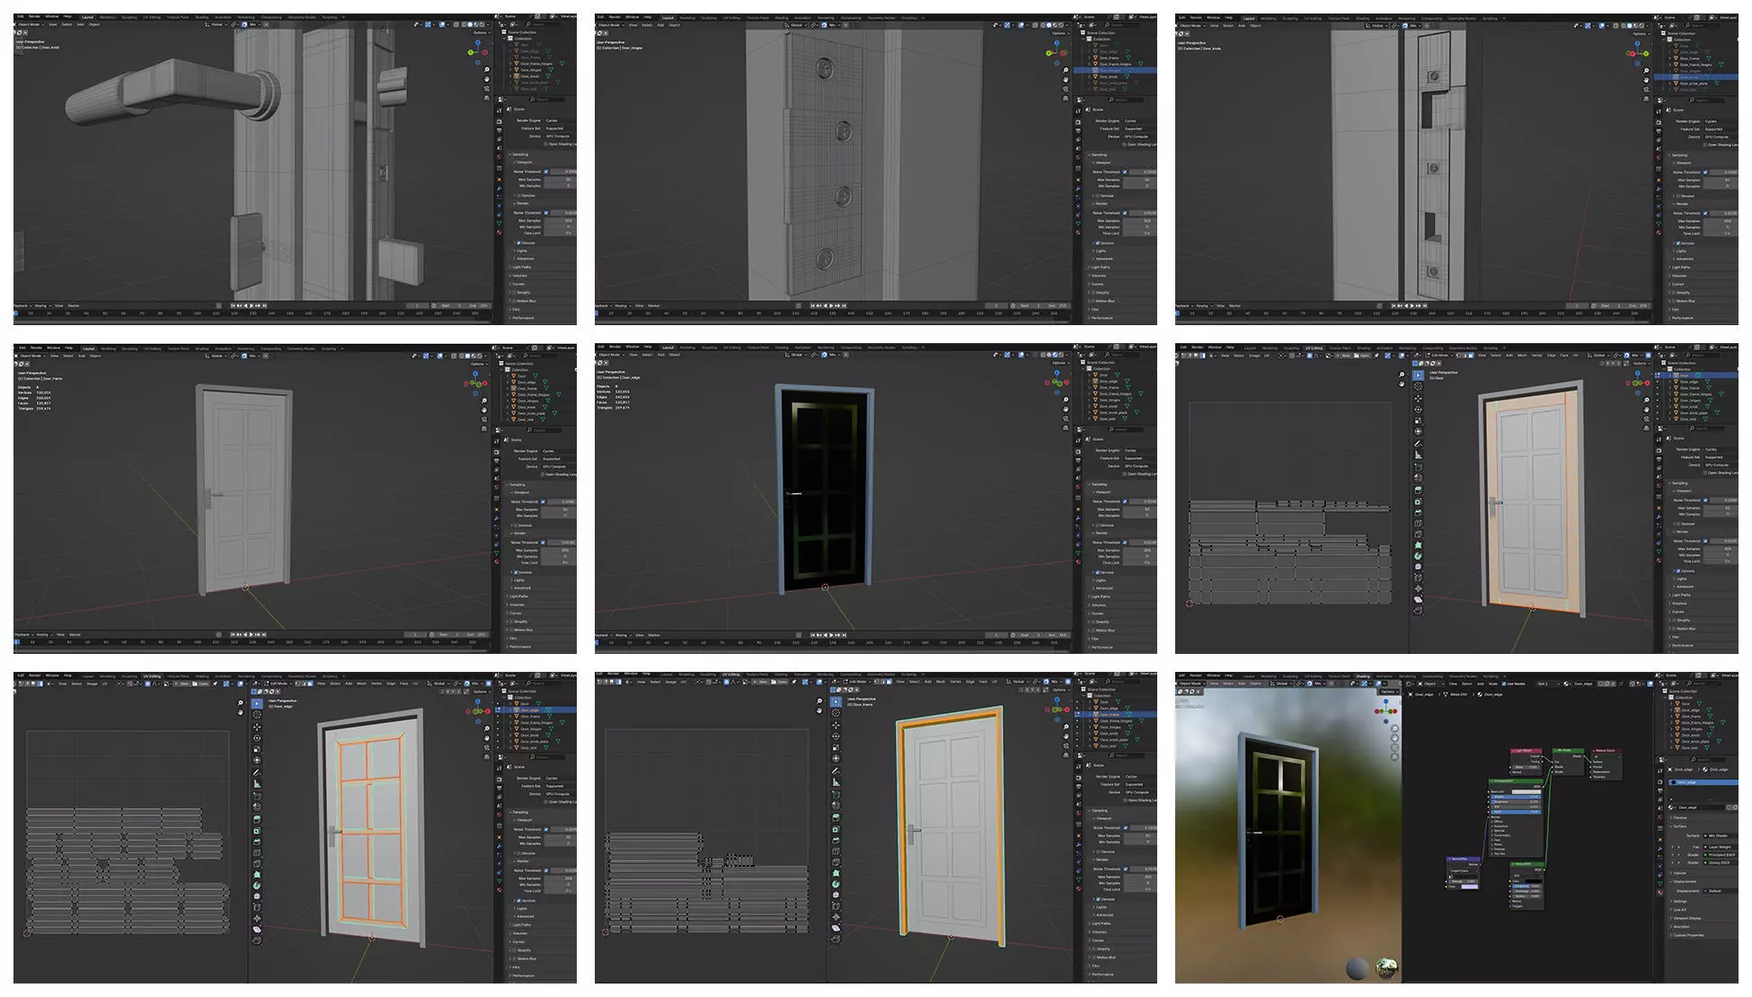Expand Light Paths panel in door handle screenshot
This screenshot has width=1752, height=997.
pos(522,267)
